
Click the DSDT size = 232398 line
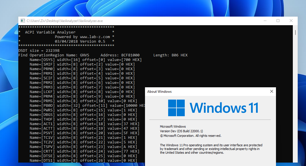pyautogui.click(x=39, y=51)
